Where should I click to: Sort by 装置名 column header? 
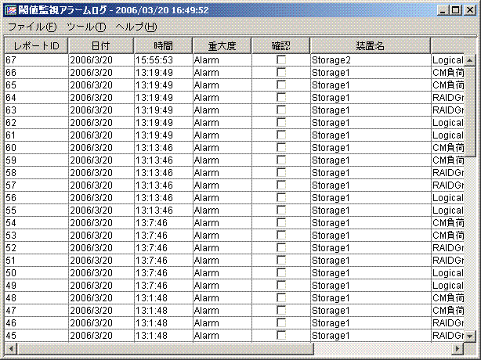click(x=371, y=46)
